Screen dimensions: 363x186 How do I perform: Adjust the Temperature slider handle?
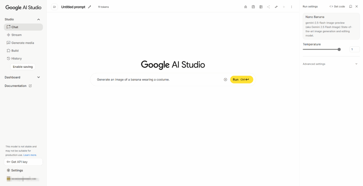(x=339, y=49)
